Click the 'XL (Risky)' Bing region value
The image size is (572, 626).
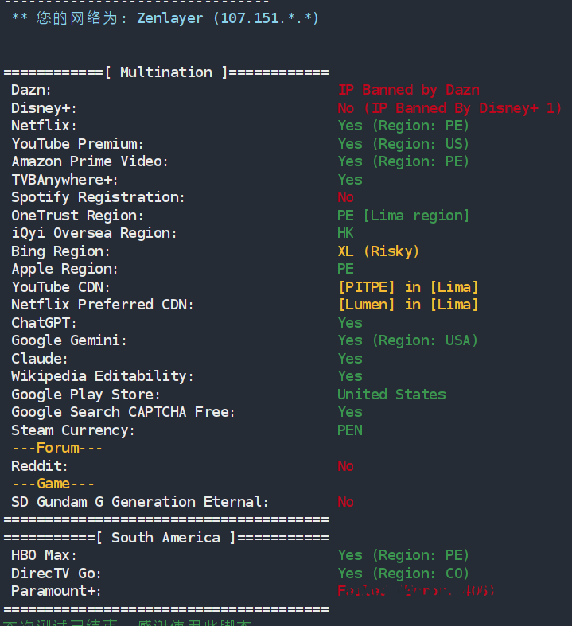click(x=378, y=251)
